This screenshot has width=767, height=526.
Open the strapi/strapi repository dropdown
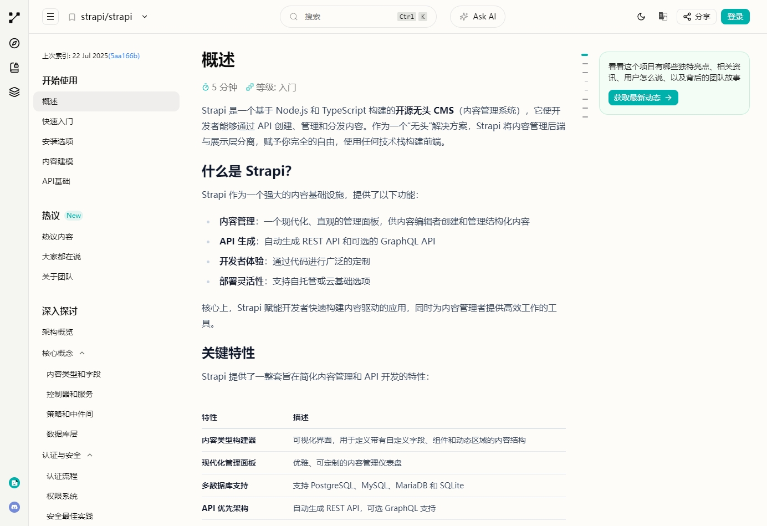click(145, 17)
